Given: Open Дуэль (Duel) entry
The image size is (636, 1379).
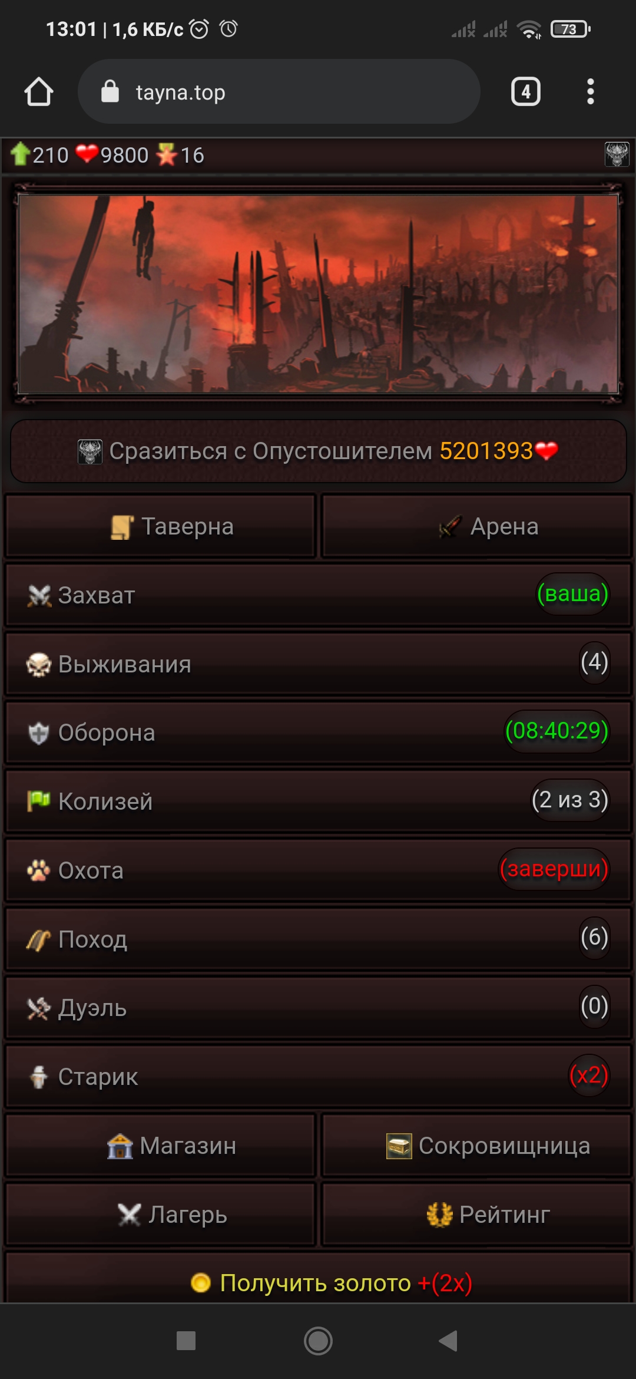Looking at the screenshot, I should click(x=318, y=1008).
